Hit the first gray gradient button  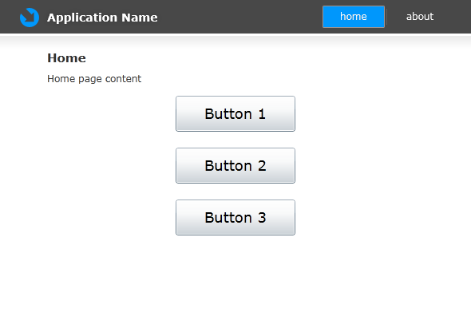[235, 114]
